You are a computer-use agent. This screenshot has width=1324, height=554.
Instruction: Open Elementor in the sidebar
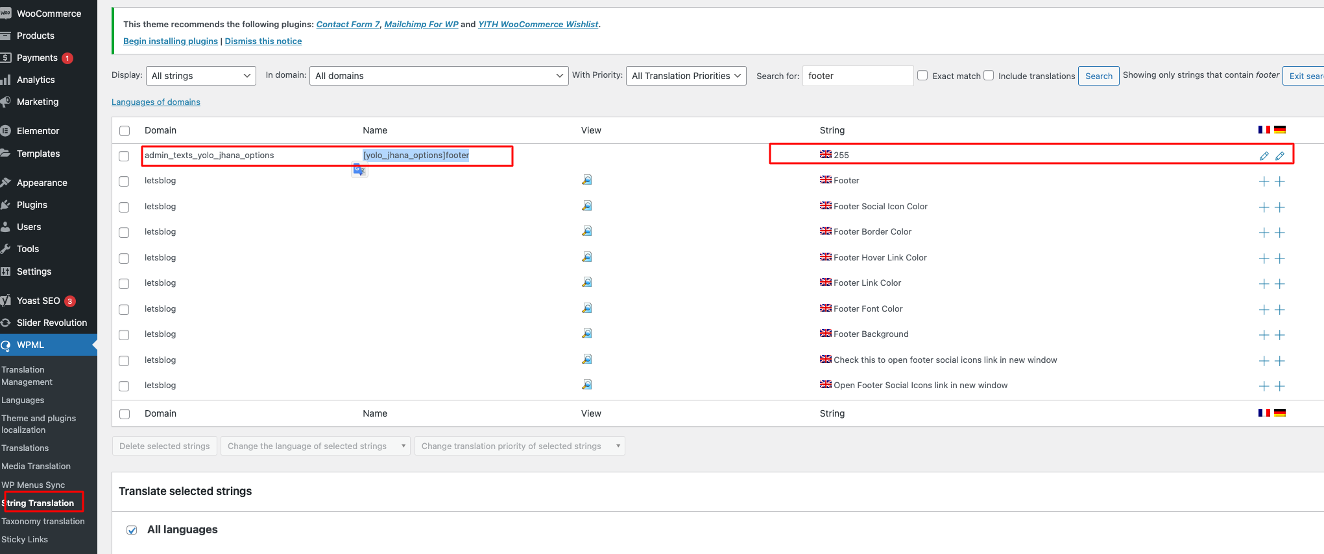[38, 131]
